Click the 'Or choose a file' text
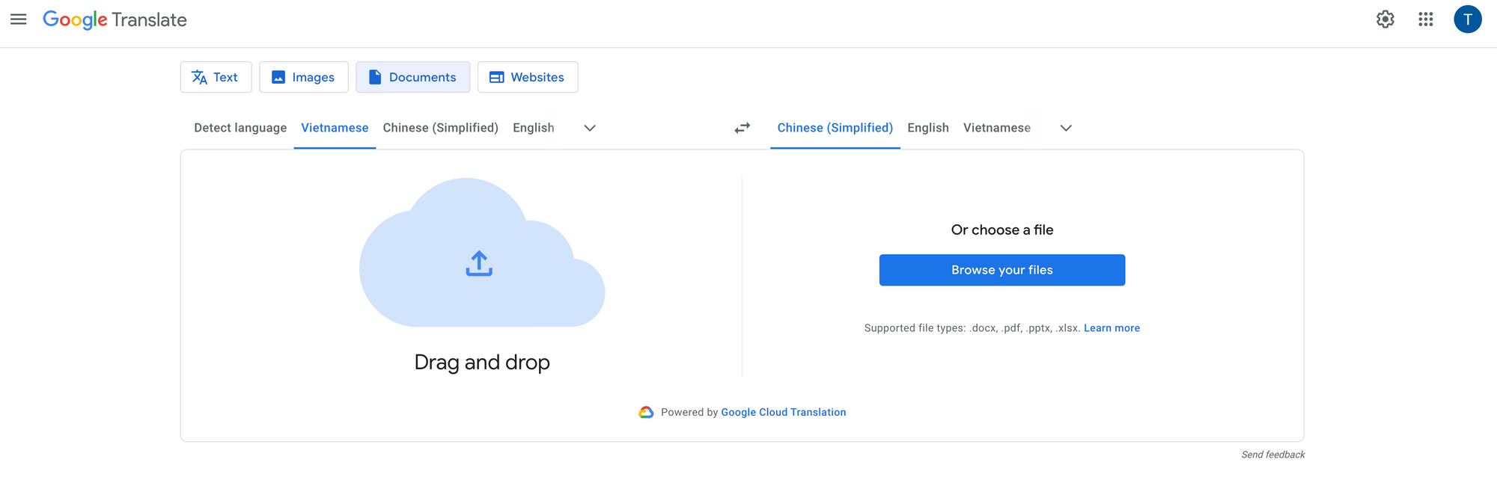This screenshot has width=1497, height=477. click(x=1002, y=230)
